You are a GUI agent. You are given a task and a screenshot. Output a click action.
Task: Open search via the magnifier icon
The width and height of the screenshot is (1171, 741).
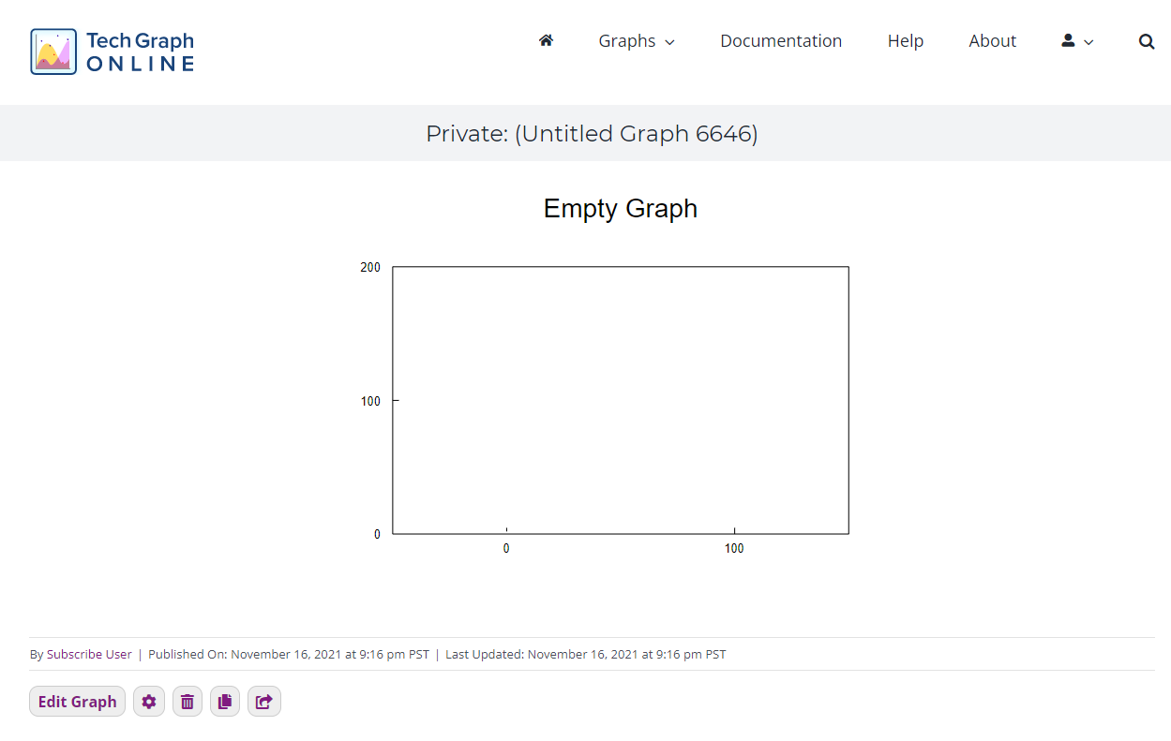(x=1146, y=41)
